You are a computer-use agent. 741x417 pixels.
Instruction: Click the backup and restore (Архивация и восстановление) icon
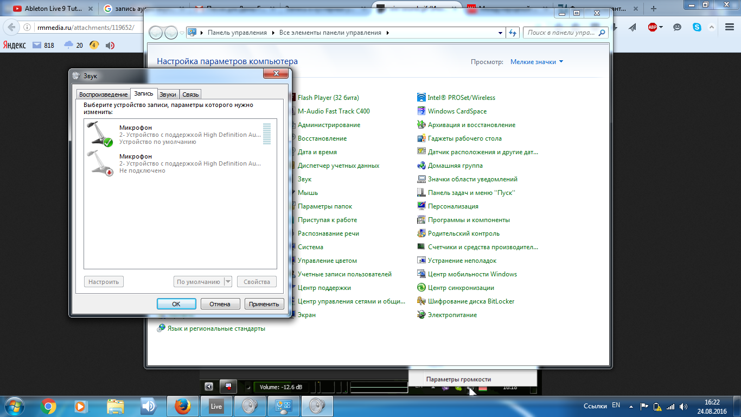[x=421, y=125]
